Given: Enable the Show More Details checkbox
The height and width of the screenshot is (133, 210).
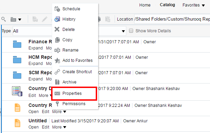Looking at the screenshot, I should tap(131, 31).
